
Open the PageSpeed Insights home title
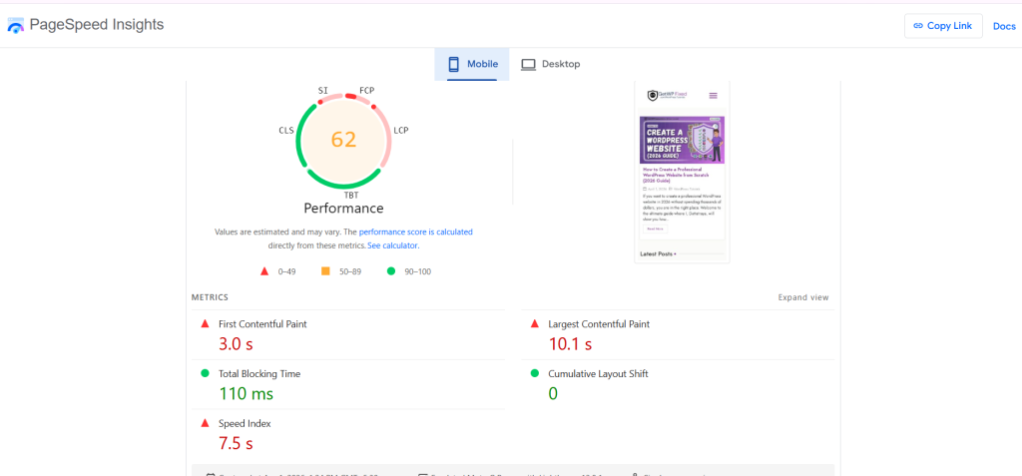[97, 25]
